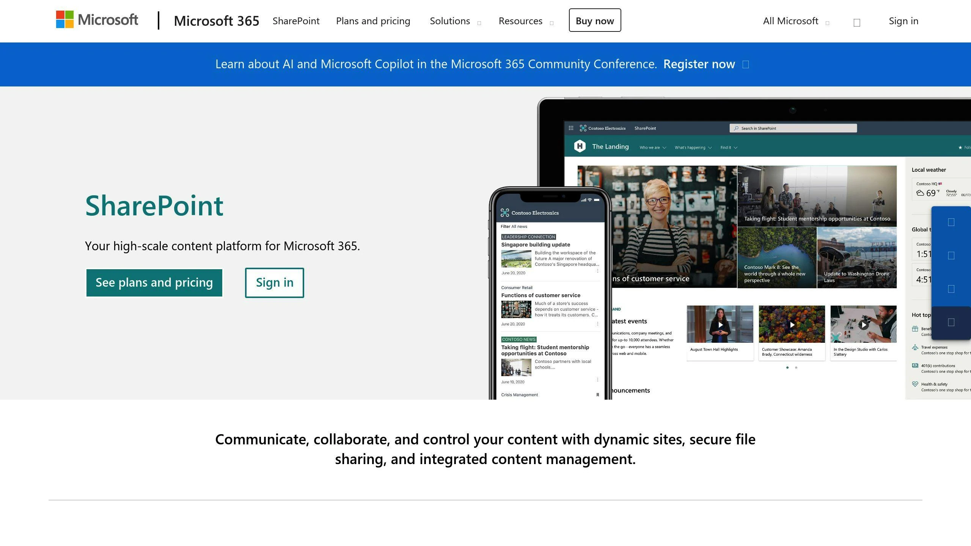Open more options for Singapore building update
Screen dimensions: 971x546
pos(597,271)
